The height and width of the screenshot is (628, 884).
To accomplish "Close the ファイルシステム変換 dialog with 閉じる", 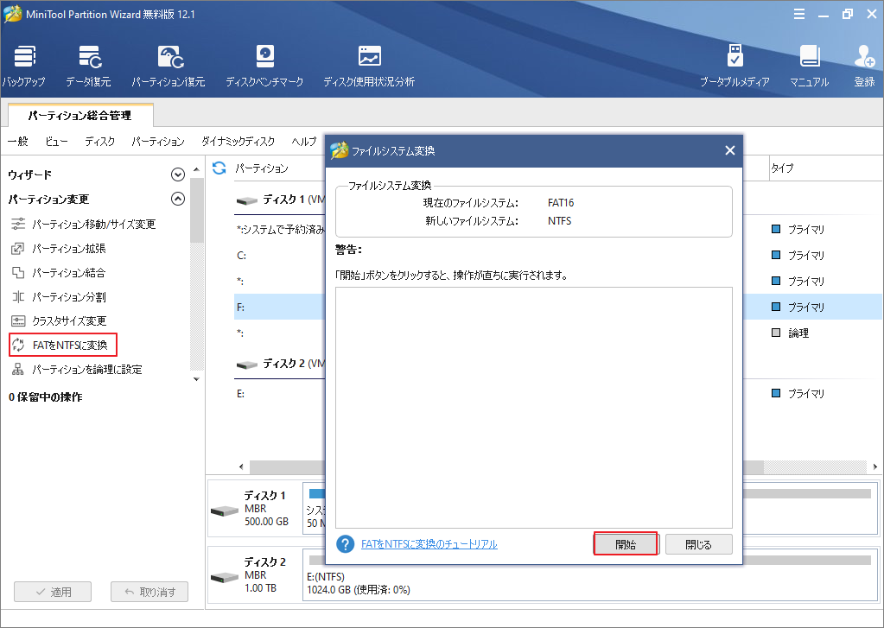I will pos(698,544).
